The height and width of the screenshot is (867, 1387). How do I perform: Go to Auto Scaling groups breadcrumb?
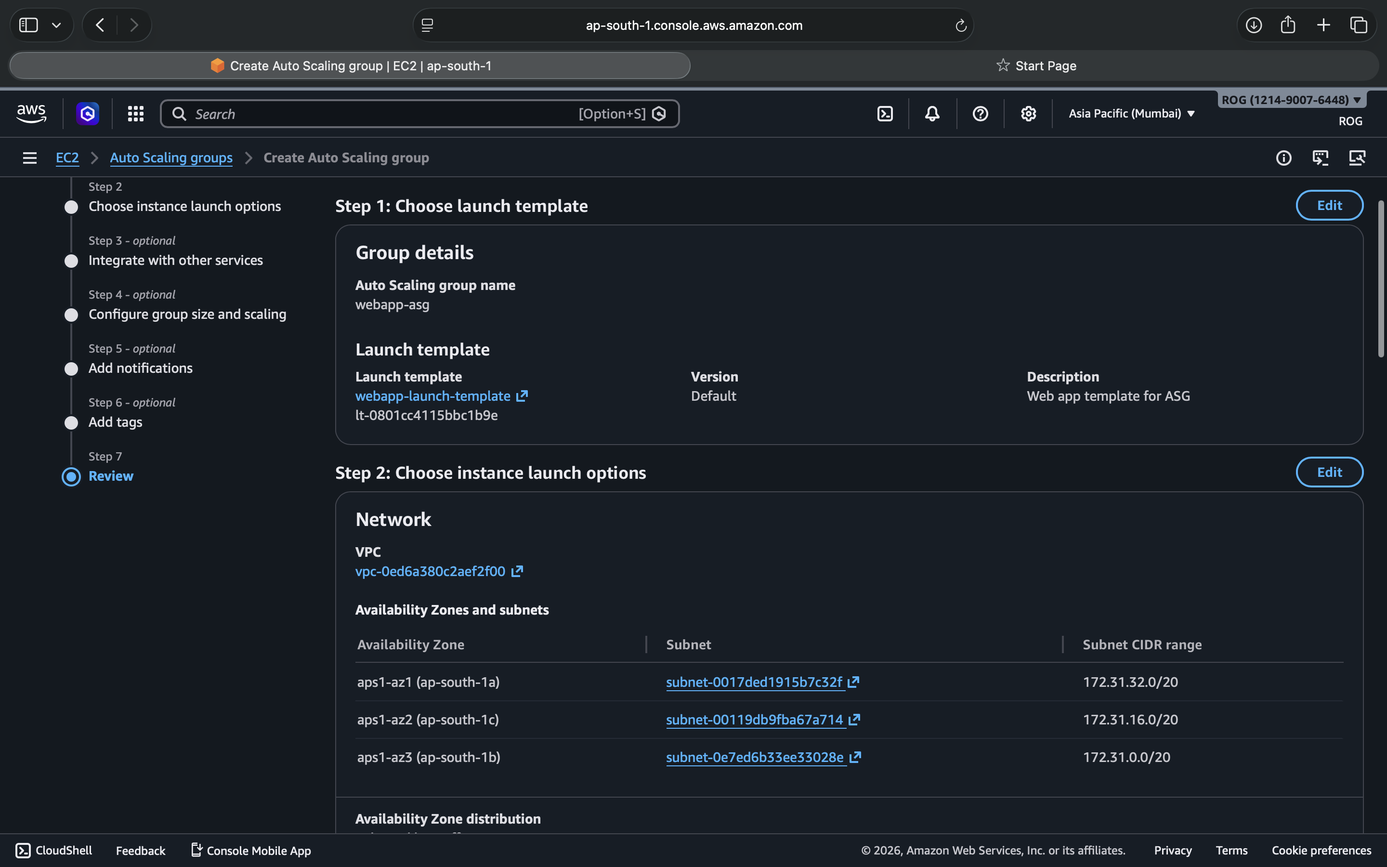171,158
